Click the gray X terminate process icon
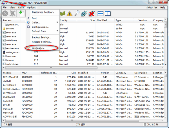This screenshot has height=128, width=169. click(5, 13)
